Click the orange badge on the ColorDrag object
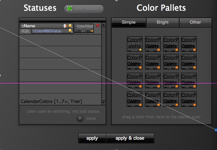The image size is (217, 150). (x=92, y=31)
